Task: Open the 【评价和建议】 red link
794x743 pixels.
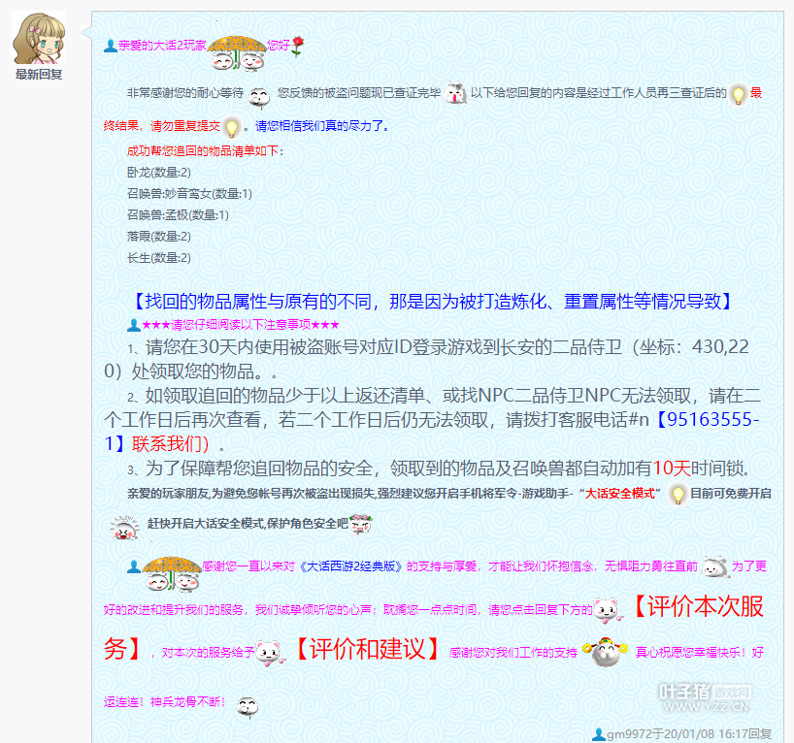Action: tap(366, 649)
